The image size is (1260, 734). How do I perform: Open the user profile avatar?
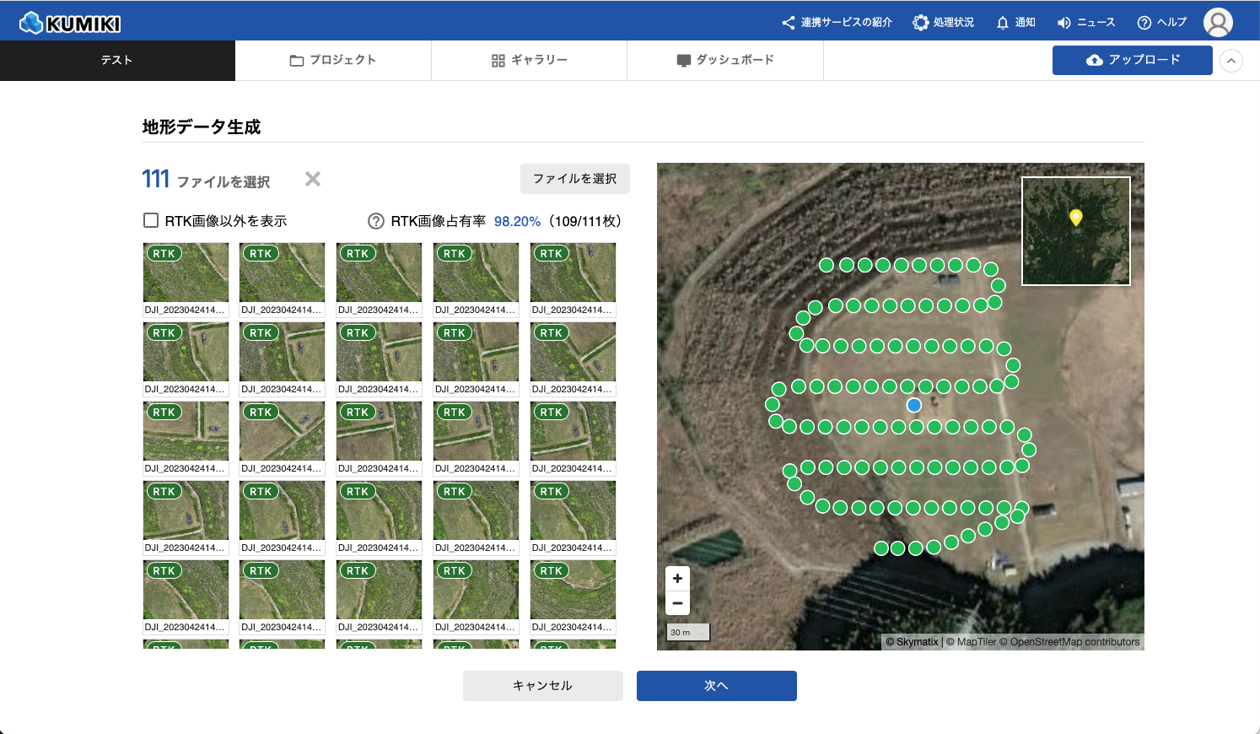(1217, 23)
